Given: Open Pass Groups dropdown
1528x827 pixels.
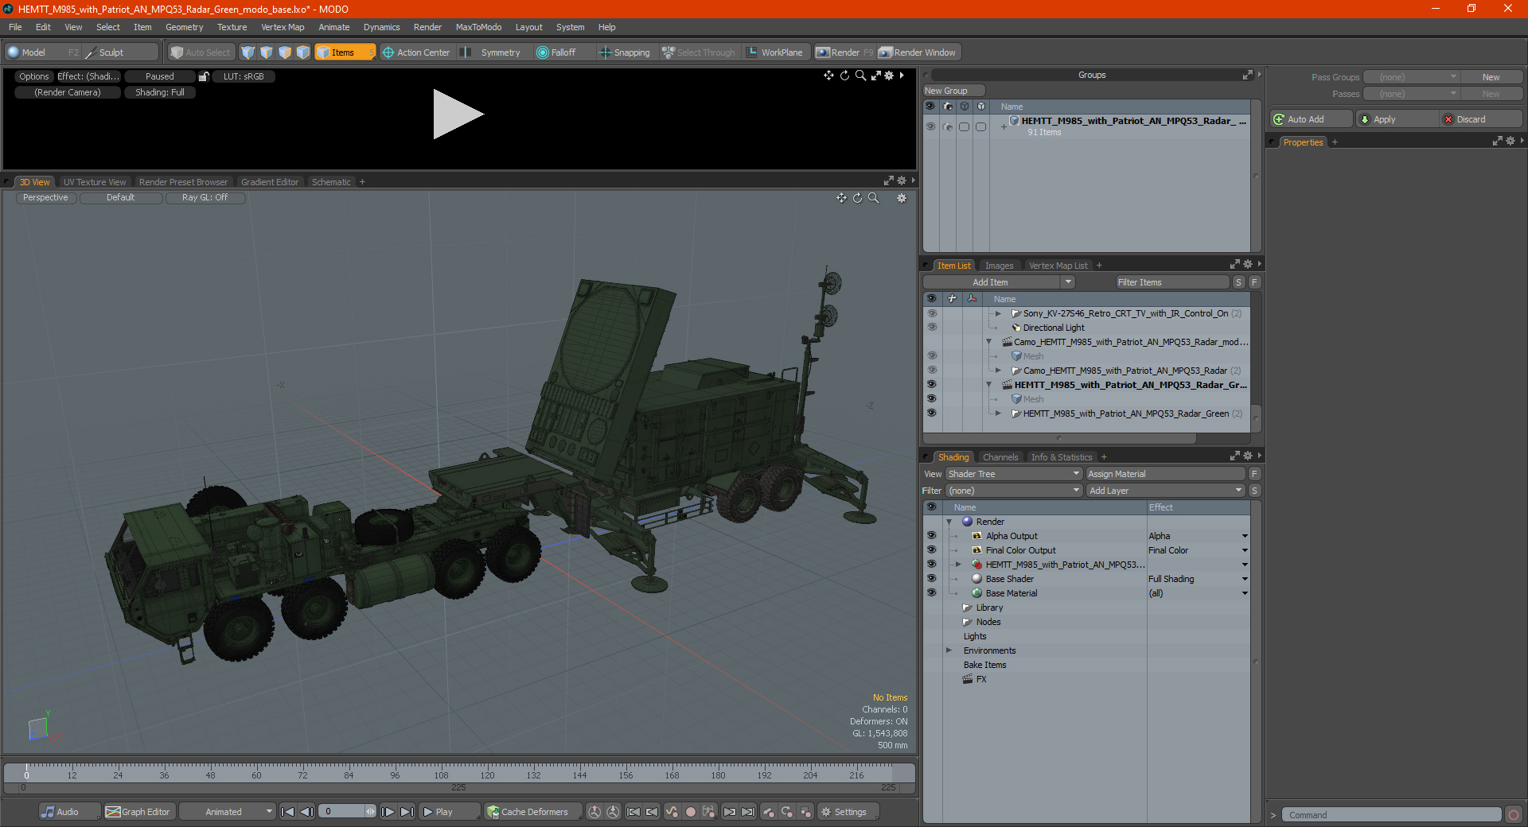Looking at the screenshot, I should point(1411,77).
